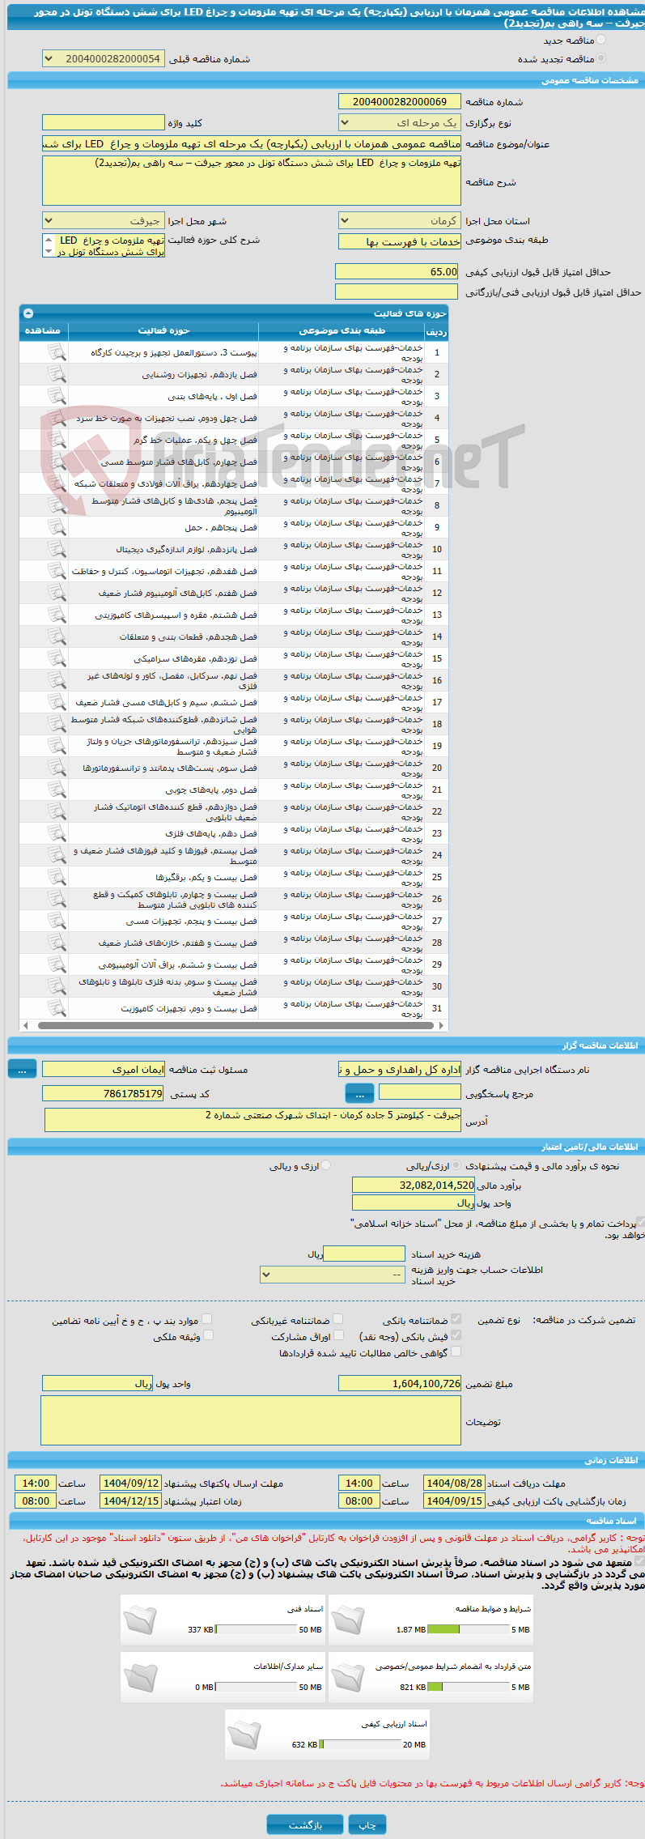The image size is (645, 1839).
Task: Open view icon for activity row 1
Action: (x=56, y=352)
